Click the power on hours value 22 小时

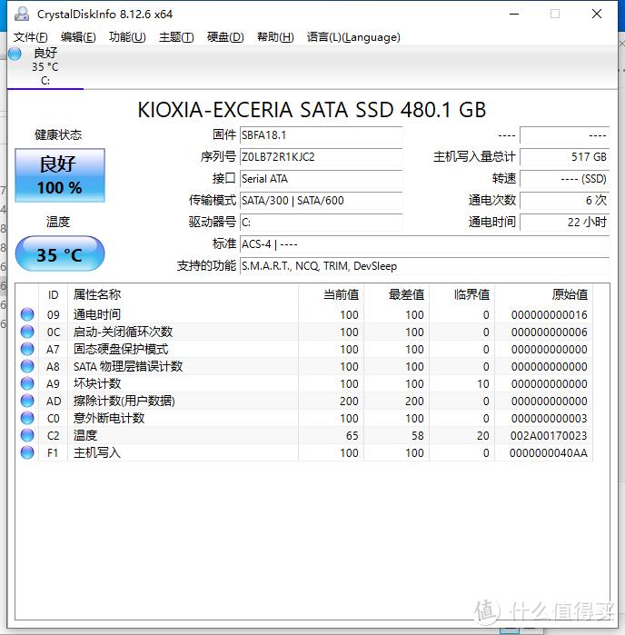click(x=565, y=223)
